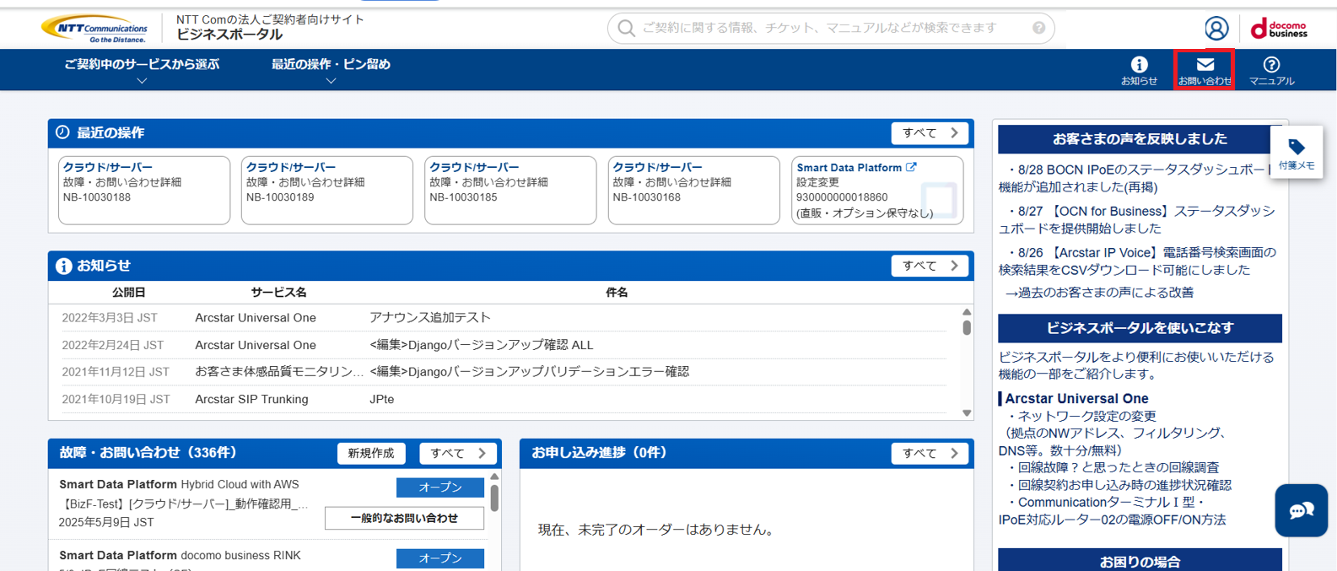Open recent operation card NB-10030188
The image size is (1337, 571).
[x=144, y=190]
